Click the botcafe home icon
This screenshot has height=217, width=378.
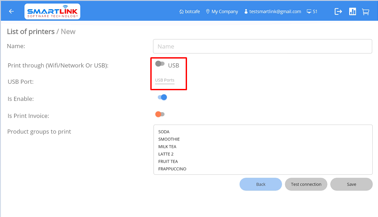[x=181, y=12]
